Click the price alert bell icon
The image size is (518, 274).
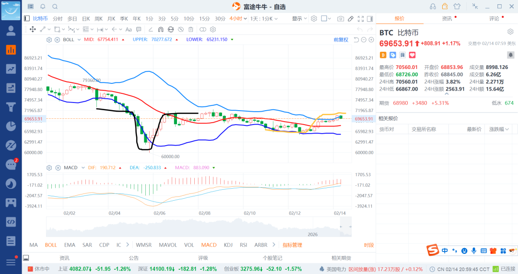click(x=510, y=55)
